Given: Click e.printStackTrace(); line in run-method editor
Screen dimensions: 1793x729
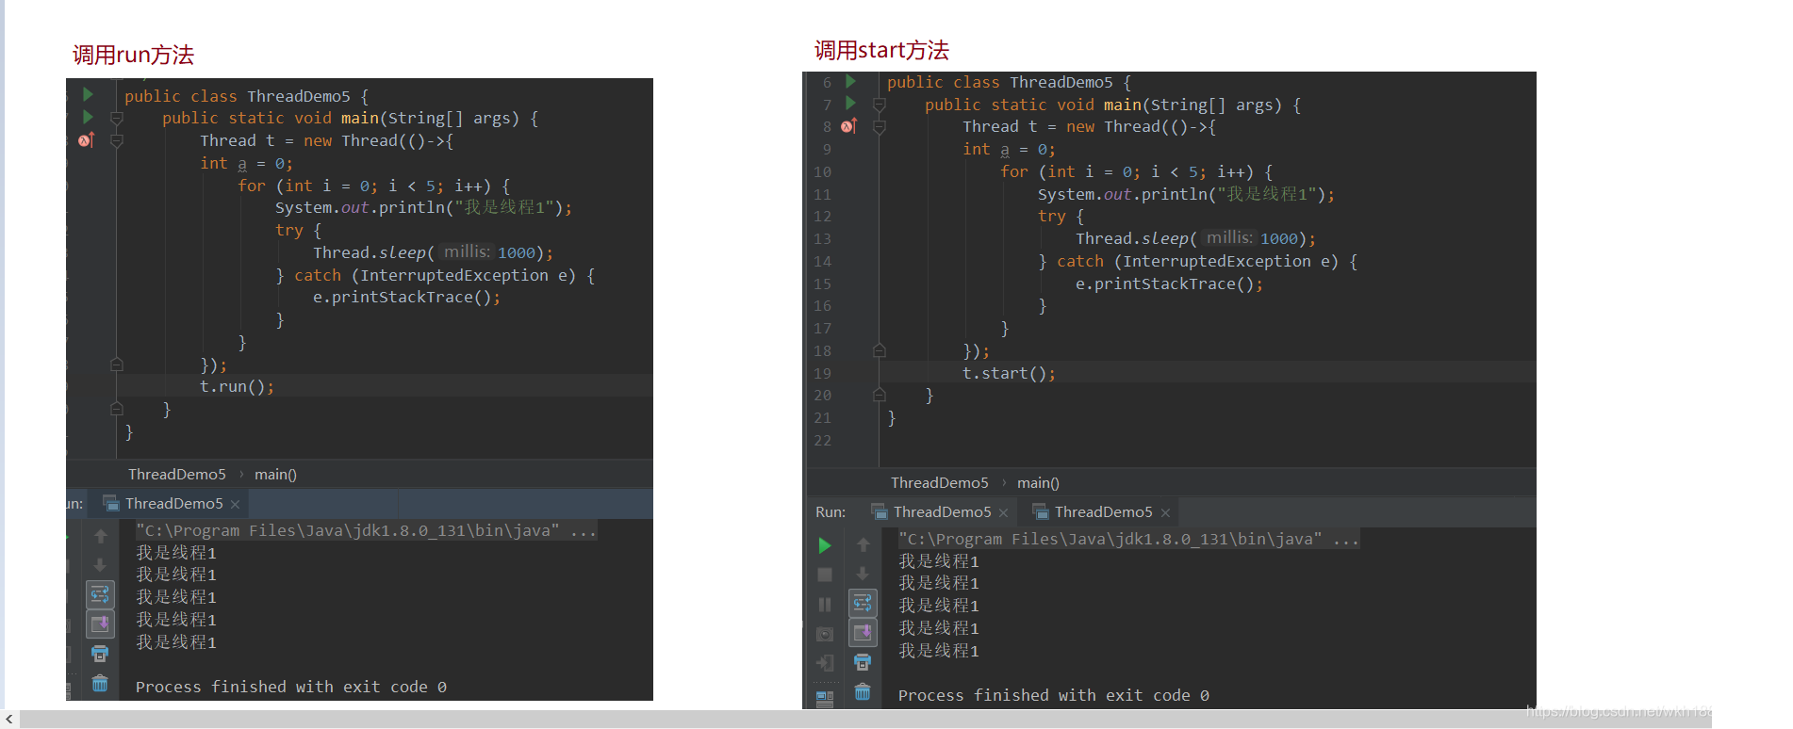Looking at the screenshot, I should [x=406, y=298].
